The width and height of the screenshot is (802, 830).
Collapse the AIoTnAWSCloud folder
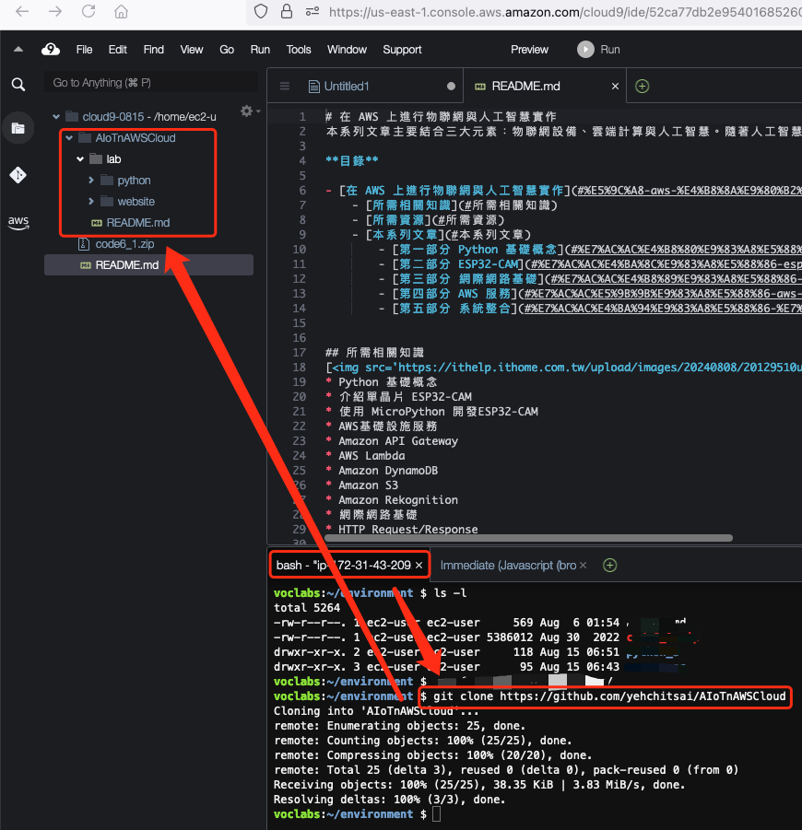(x=69, y=137)
